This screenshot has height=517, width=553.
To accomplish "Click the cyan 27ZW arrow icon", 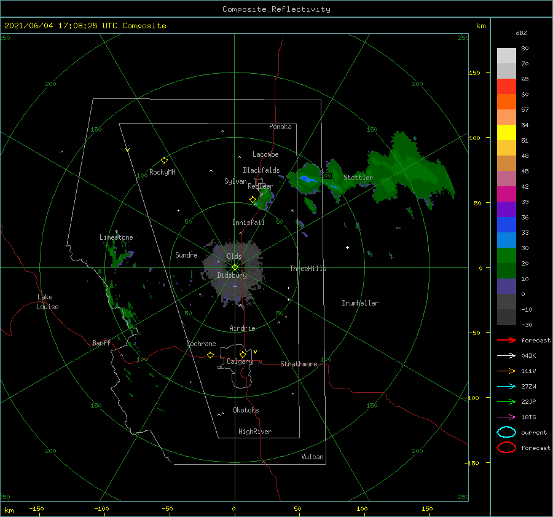I will coord(506,387).
